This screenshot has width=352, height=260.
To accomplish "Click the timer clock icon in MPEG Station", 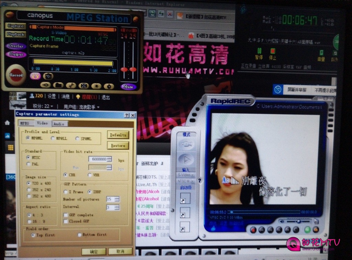I will click(x=109, y=86).
